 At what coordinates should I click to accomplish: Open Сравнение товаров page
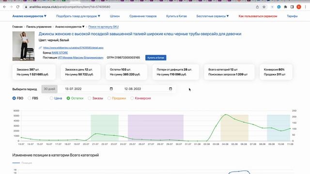coord(143,16)
